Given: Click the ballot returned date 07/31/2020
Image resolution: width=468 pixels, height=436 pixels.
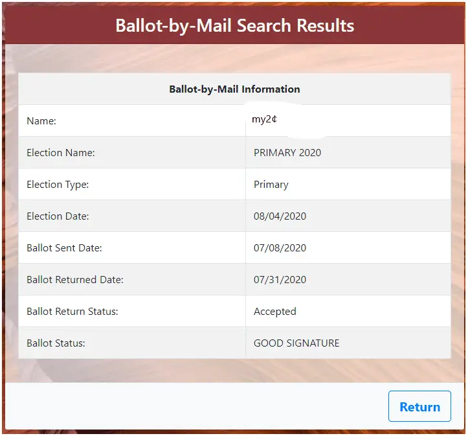Looking at the screenshot, I should (280, 280).
